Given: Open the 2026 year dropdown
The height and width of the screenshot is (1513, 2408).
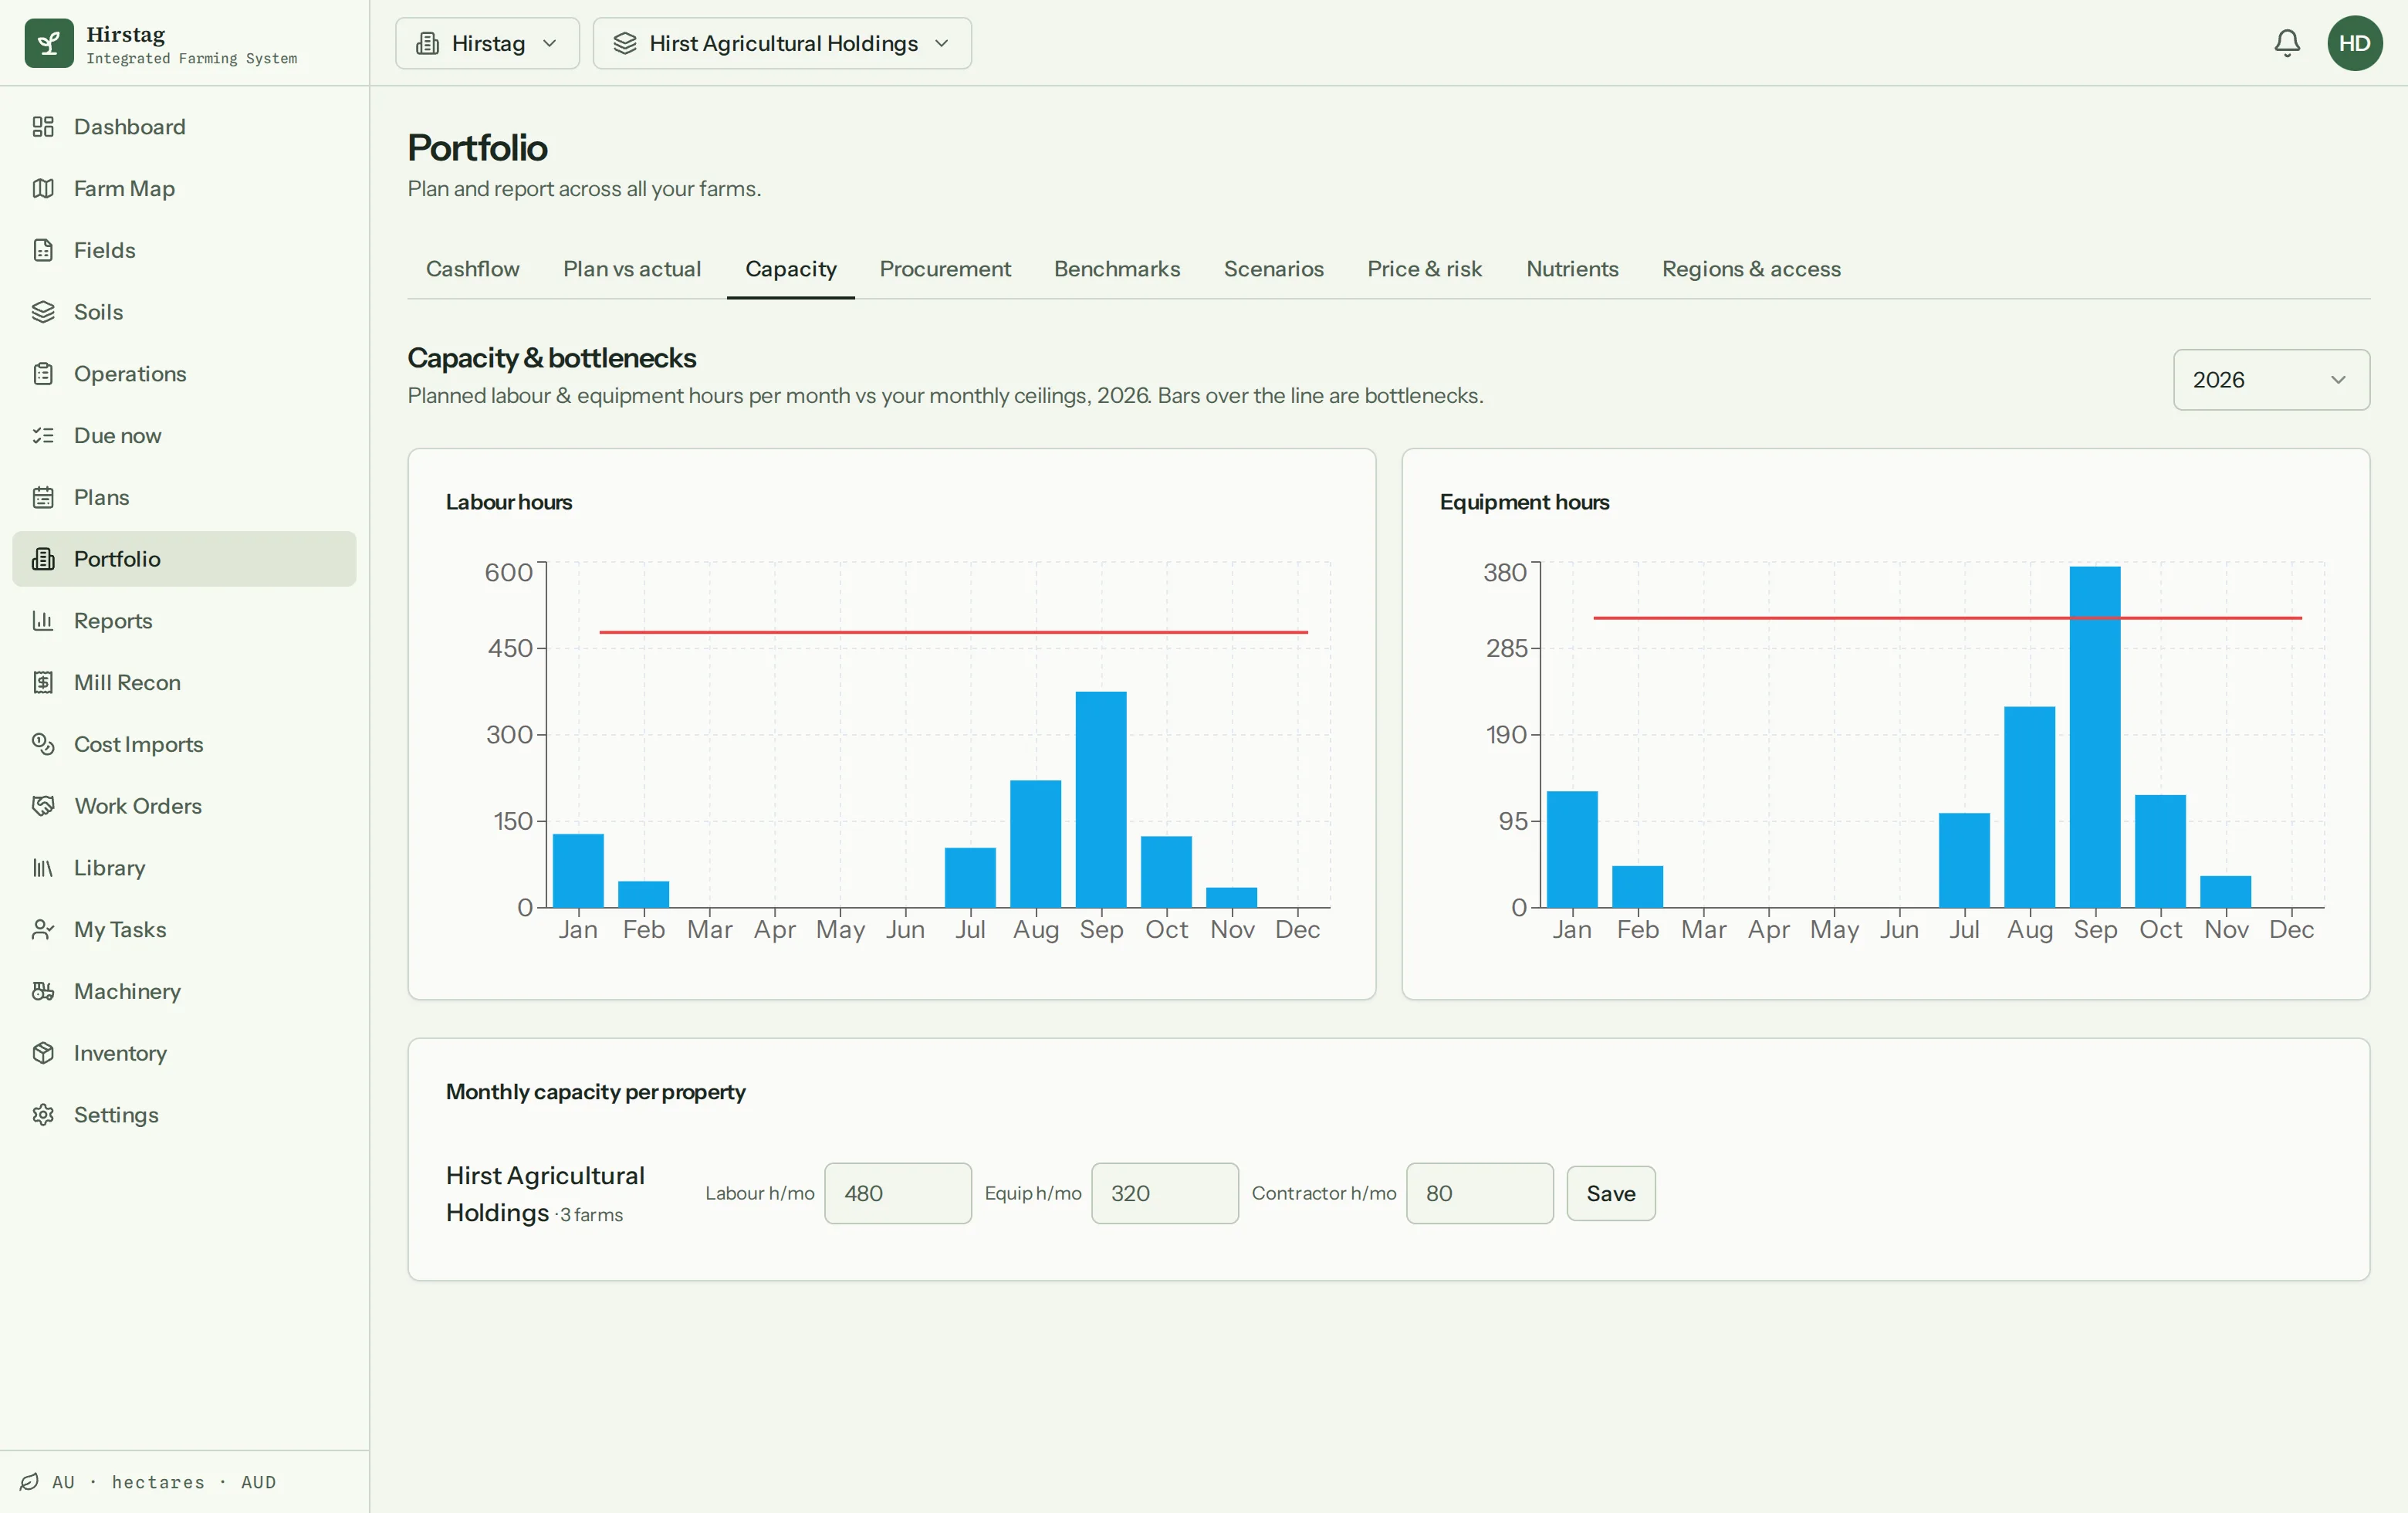Looking at the screenshot, I should 2271,380.
